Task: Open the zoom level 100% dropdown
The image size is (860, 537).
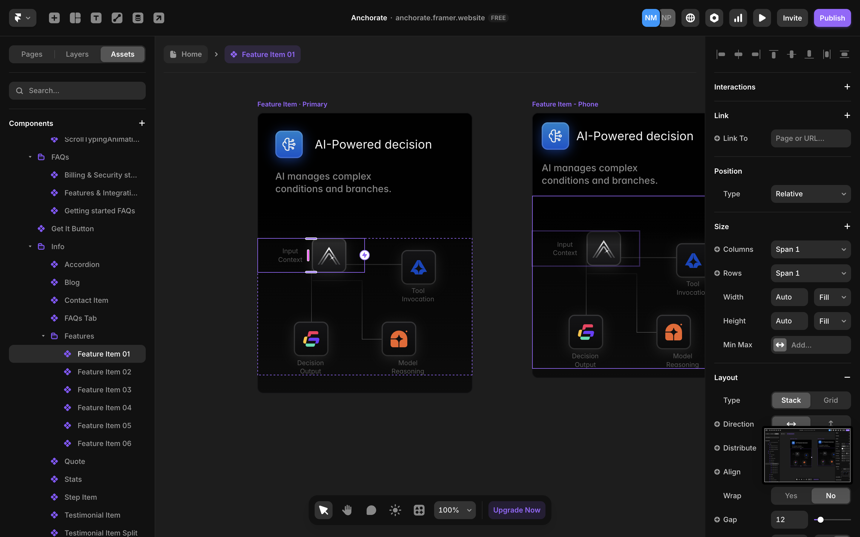Action: point(454,510)
